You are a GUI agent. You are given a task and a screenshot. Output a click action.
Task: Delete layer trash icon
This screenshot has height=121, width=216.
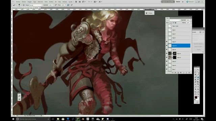tap(189, 73)
